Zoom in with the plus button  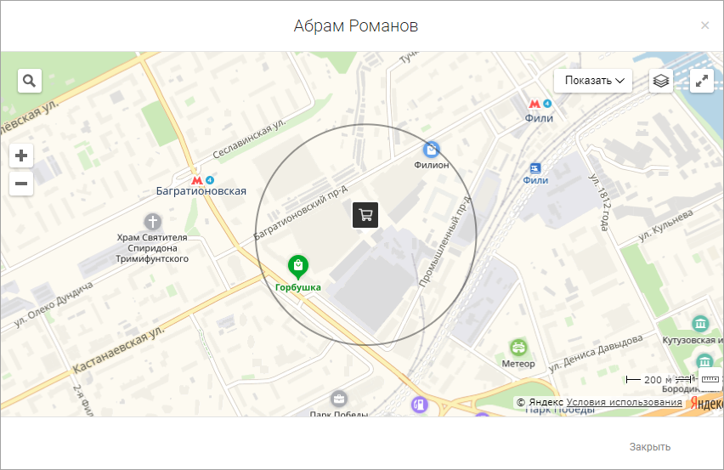click(21, 156)
